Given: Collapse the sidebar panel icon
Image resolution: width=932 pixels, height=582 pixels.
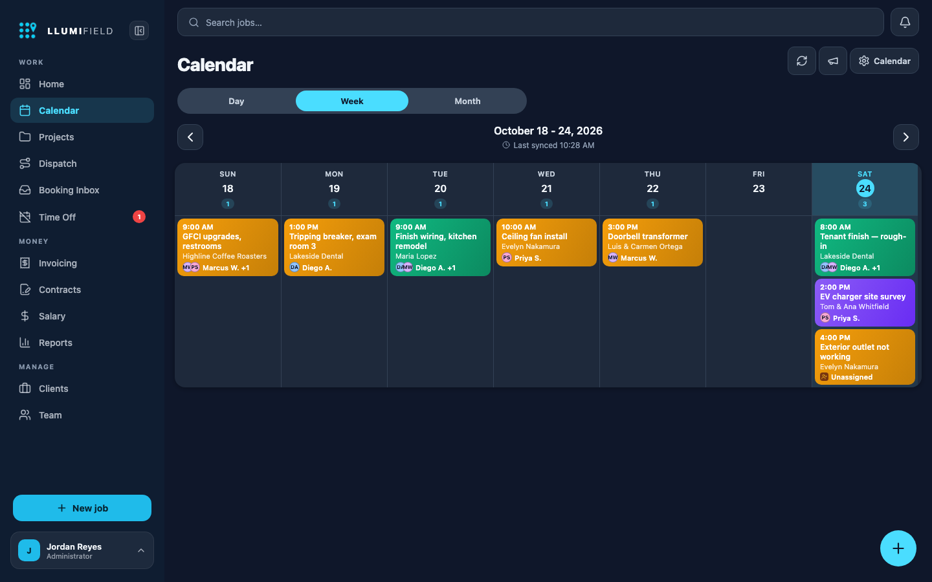Looking at the screenshot, I should pyautogui.click(x=139, y=30).
